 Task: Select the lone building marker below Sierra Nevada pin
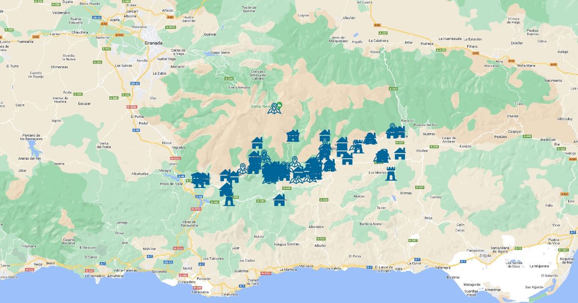(293, 136)
